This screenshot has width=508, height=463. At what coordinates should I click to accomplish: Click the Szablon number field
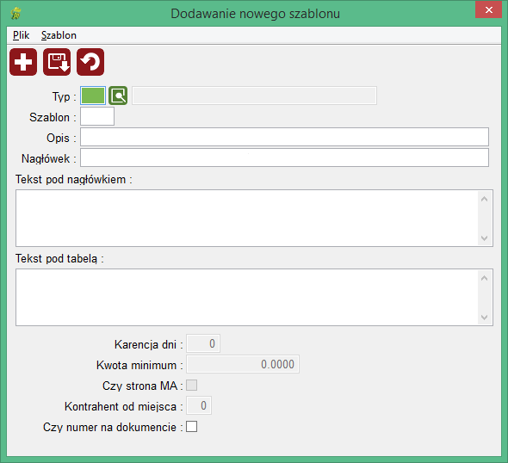[97, 116]
